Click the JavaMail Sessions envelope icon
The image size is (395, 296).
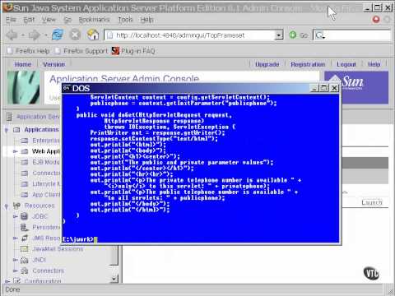25,249
